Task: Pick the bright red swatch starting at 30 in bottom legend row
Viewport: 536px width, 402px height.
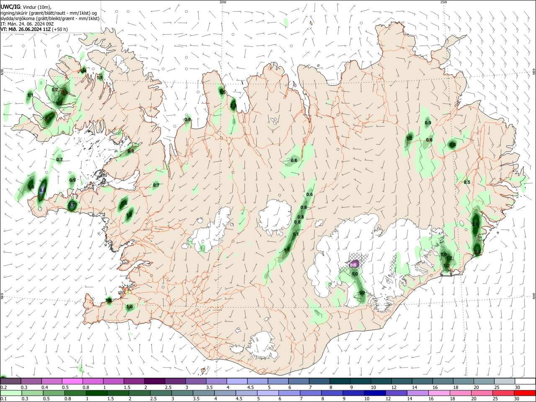Action: pyautogui.click(x=525, y=393)
